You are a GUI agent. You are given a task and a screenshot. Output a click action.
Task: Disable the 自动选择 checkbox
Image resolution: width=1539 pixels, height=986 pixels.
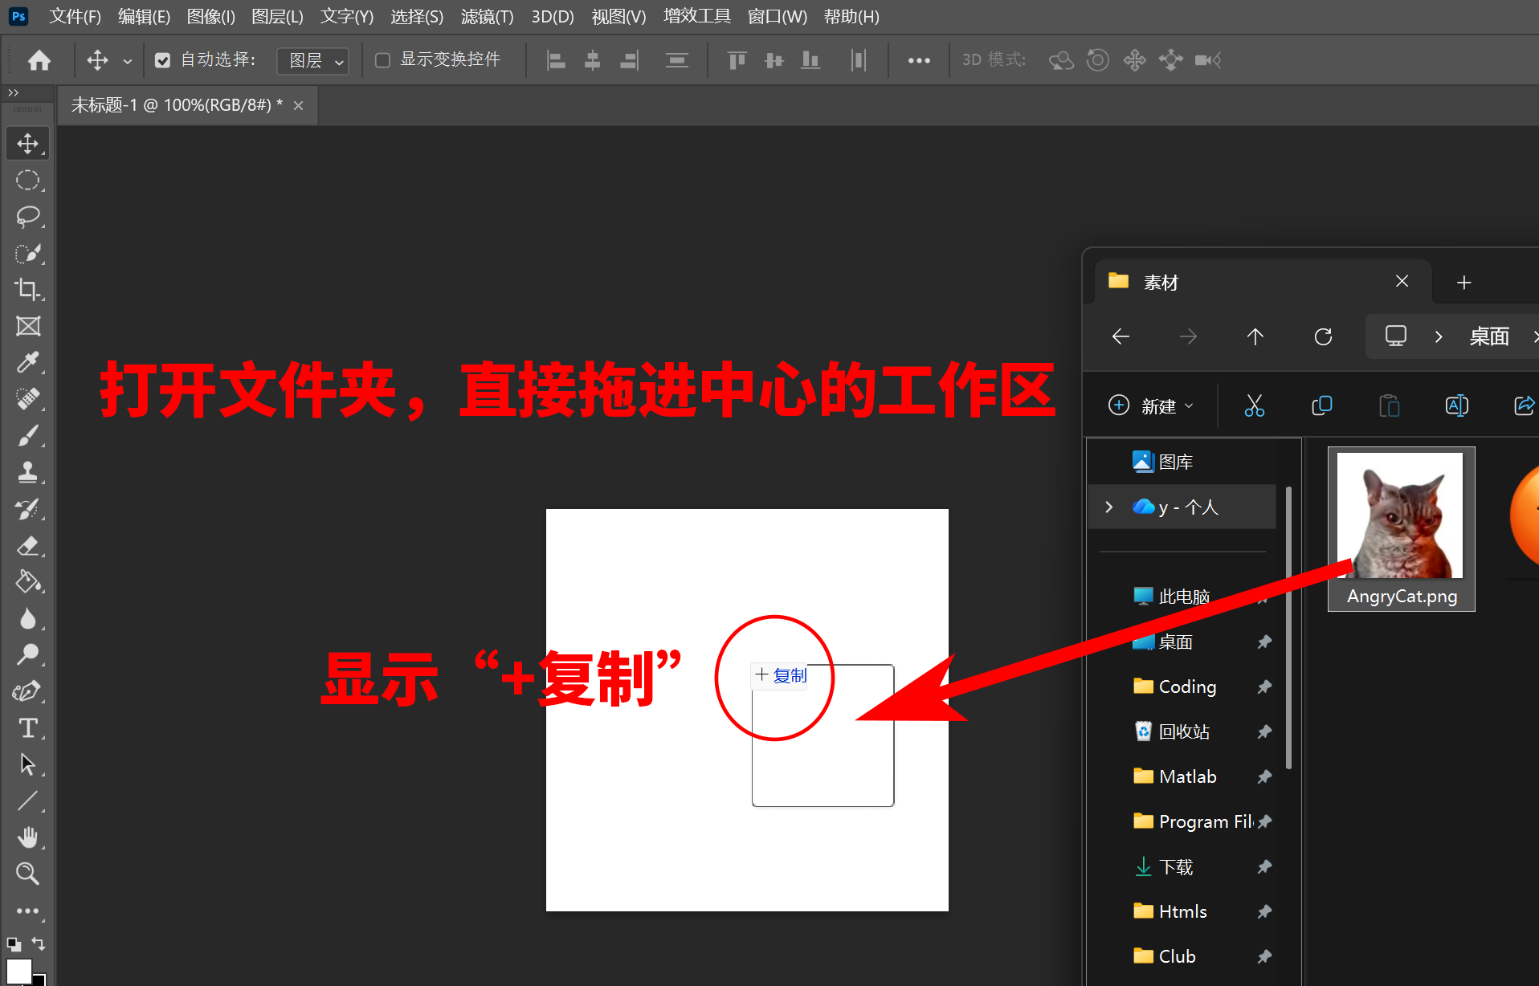[x=163, y=60]
